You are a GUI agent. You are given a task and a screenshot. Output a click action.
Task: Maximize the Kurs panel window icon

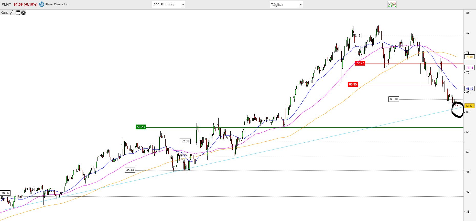[18, 13]
